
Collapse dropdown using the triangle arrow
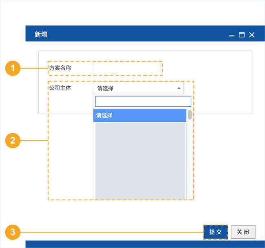tap(179, 88)
